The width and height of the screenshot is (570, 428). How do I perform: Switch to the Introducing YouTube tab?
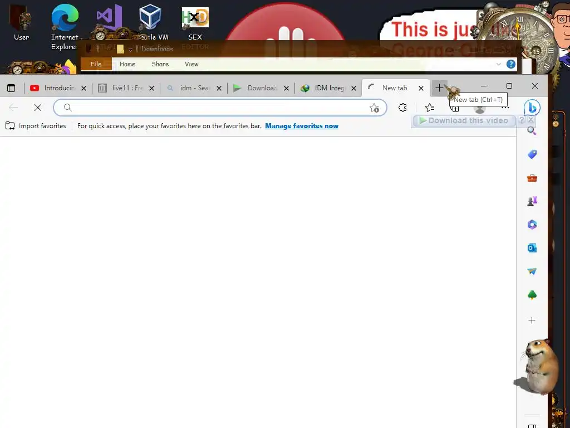pyautogui.click(x=57, y=88)
